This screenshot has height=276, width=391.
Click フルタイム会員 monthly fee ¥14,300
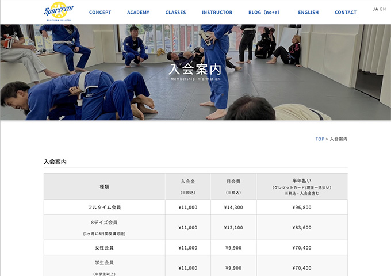point(233,208)
